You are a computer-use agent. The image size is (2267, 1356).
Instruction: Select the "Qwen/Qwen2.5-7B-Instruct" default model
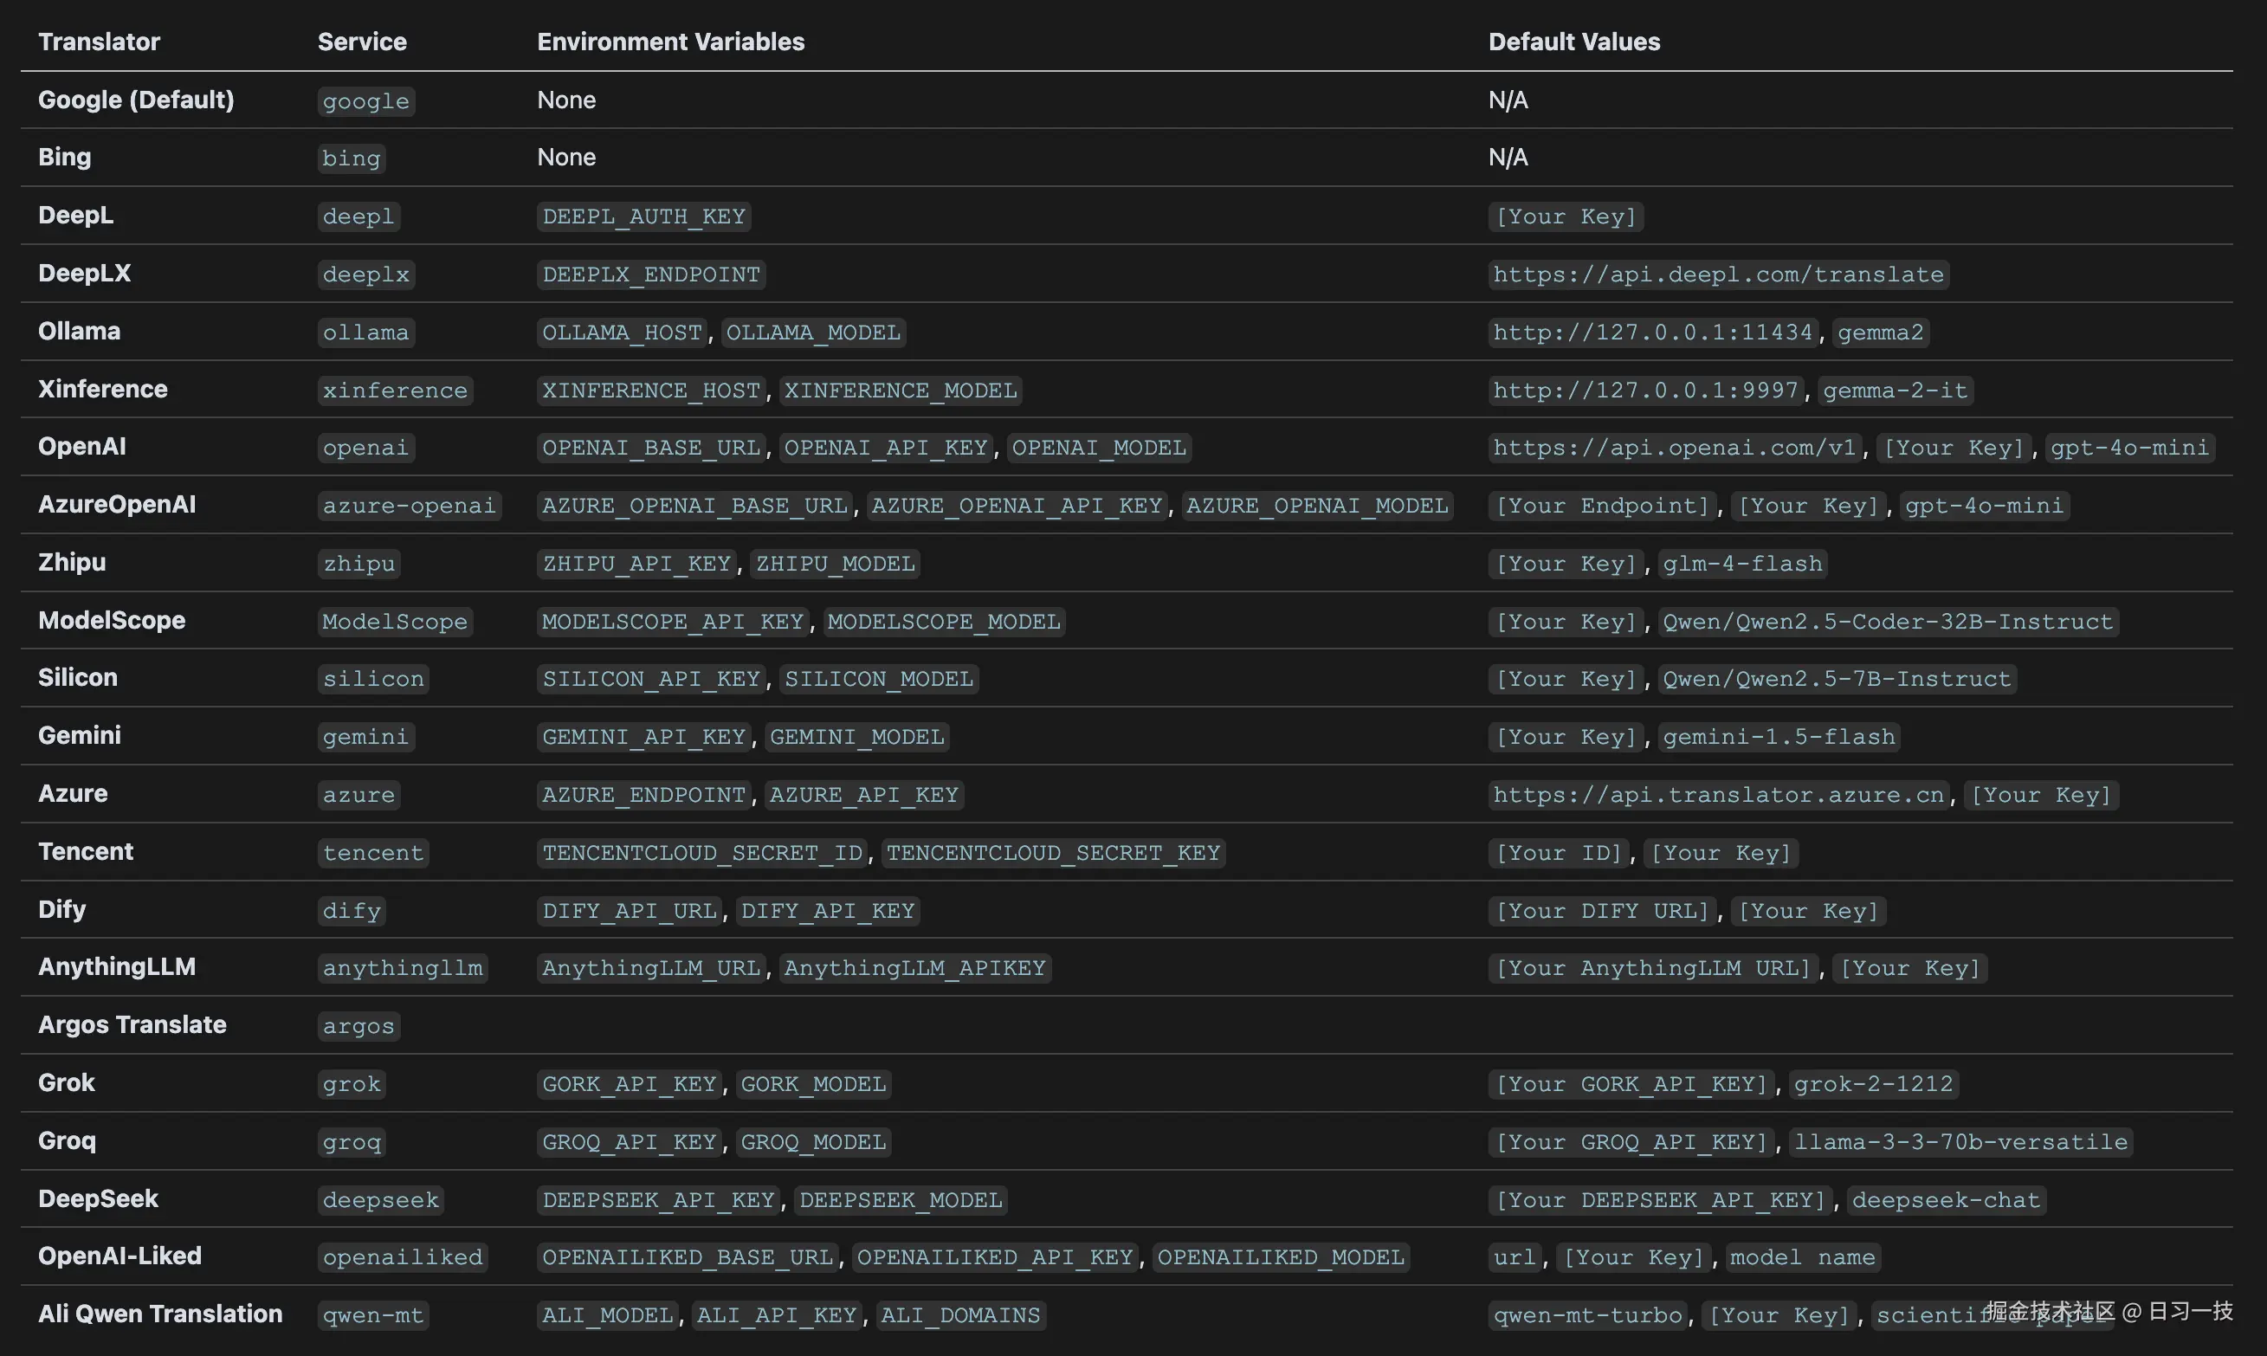coord(1837,680)
